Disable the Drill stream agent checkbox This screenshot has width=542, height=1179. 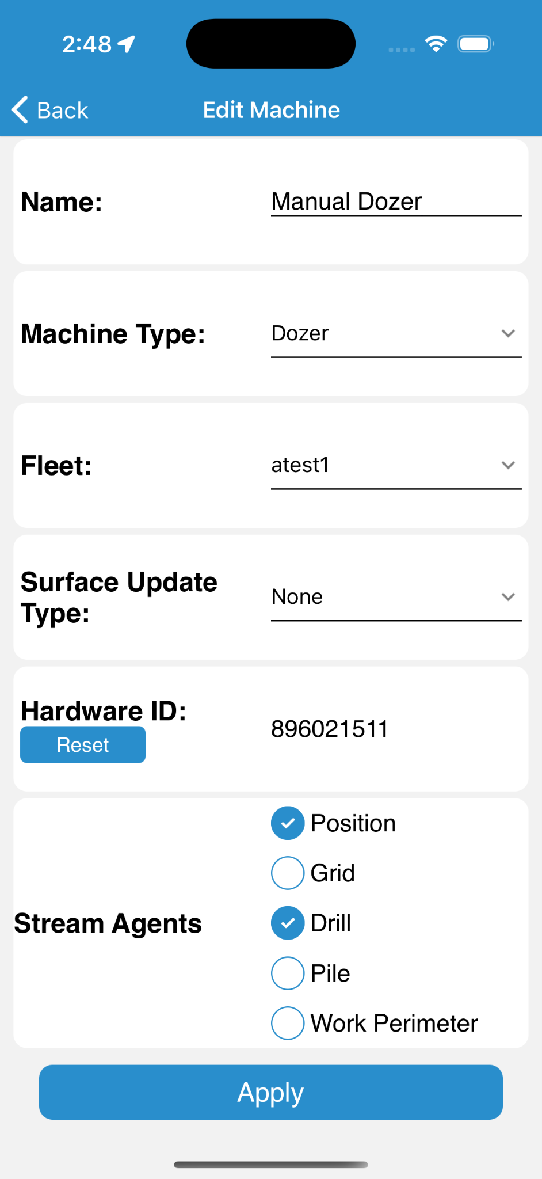(x=288, y=923)
